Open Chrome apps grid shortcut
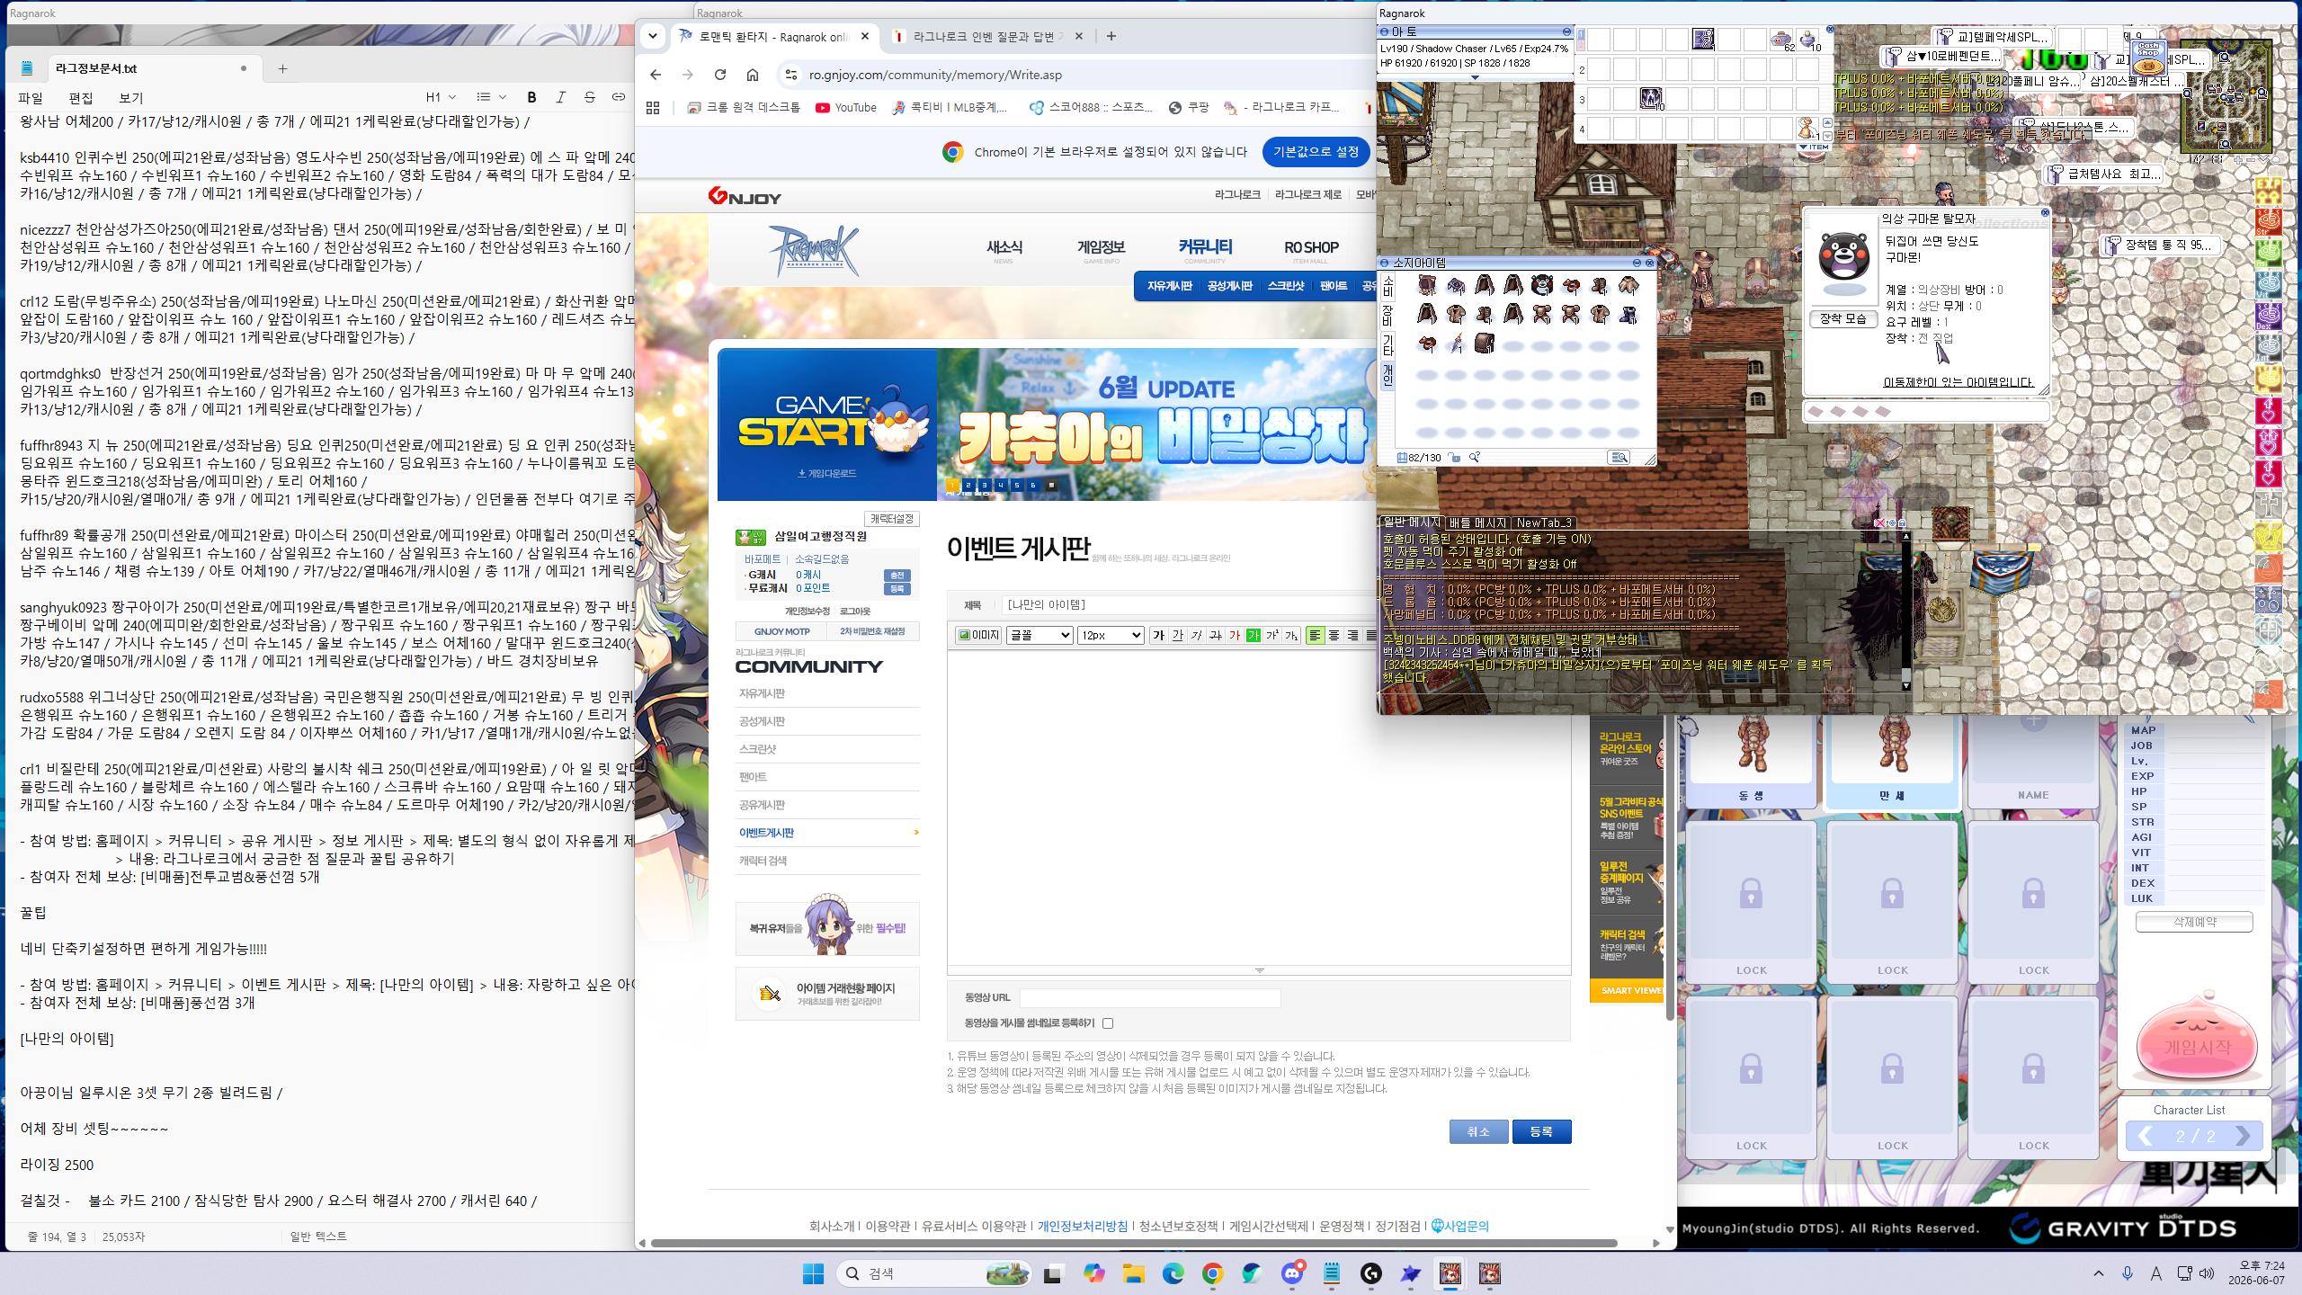This screenshot has height=1295, width=2302. [653, 108]
